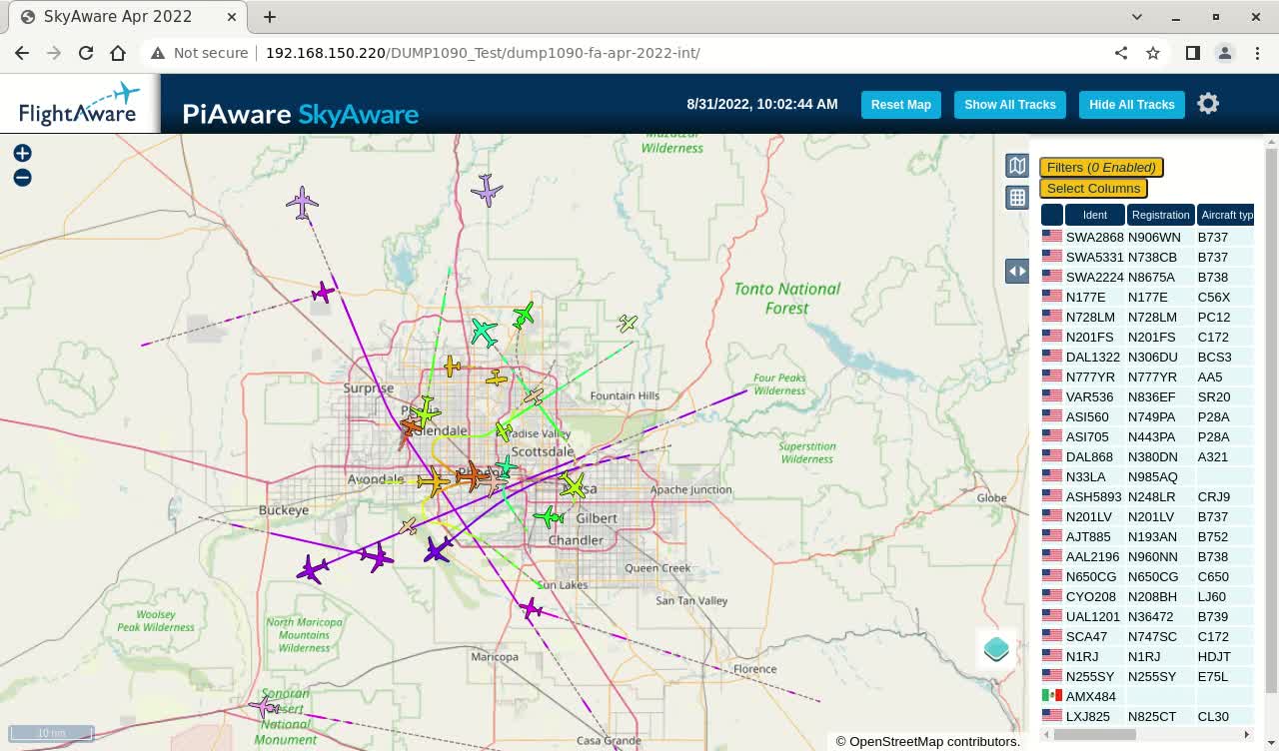
Task: Open the map layers switcher
Action: coord(996,649)
